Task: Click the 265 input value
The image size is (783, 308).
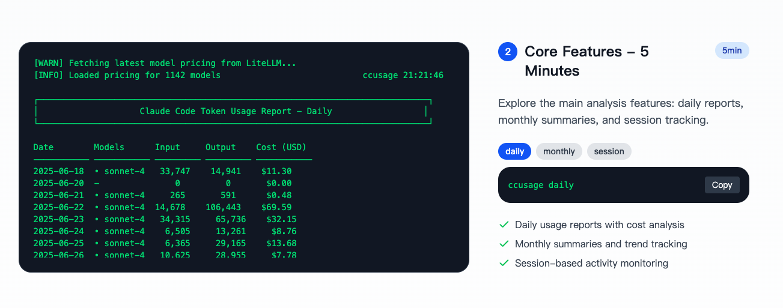Action: [x=177, y=195]
